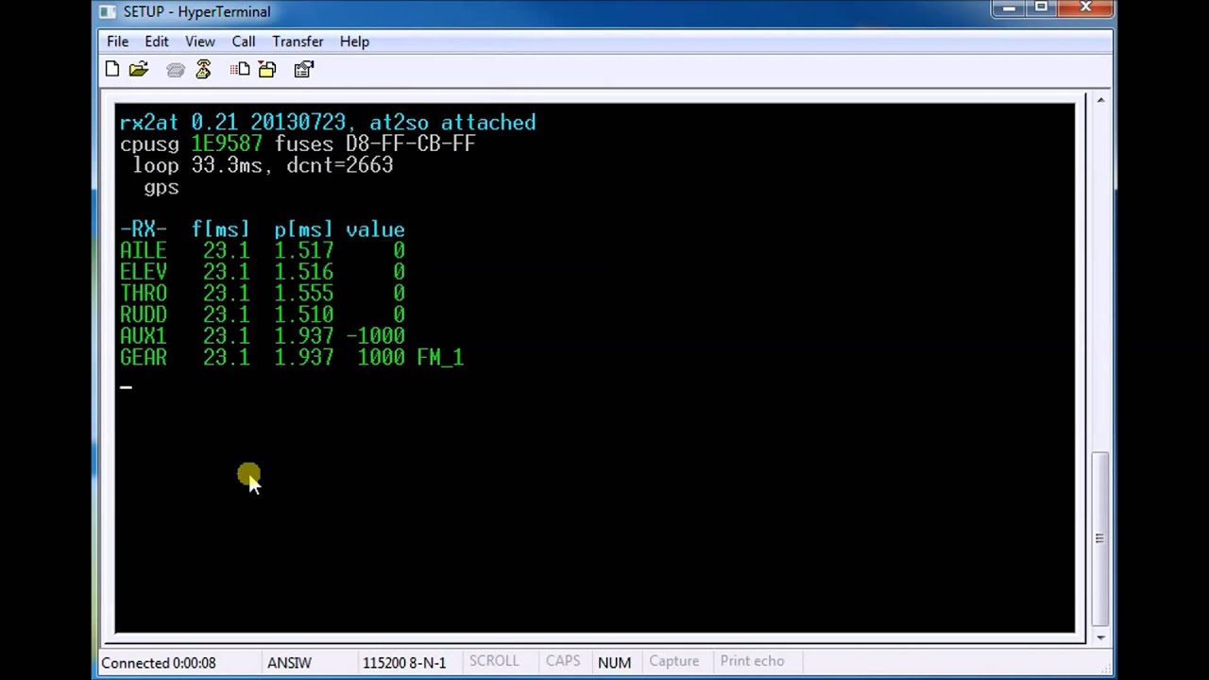Screen dimensions: 1209x680
Task: Close the HyperTerminal window
Action: pos(1085,8)
